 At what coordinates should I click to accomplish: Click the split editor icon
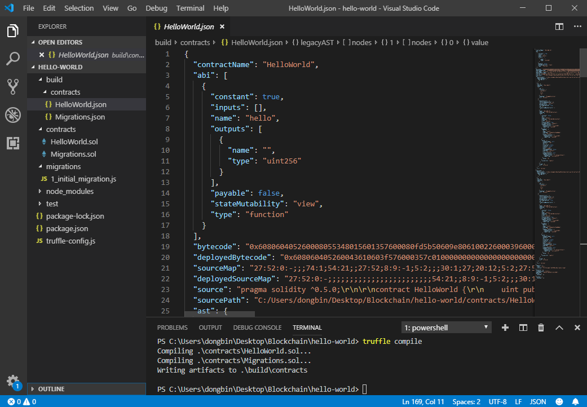pyautogui.click(x=559, y=26)
